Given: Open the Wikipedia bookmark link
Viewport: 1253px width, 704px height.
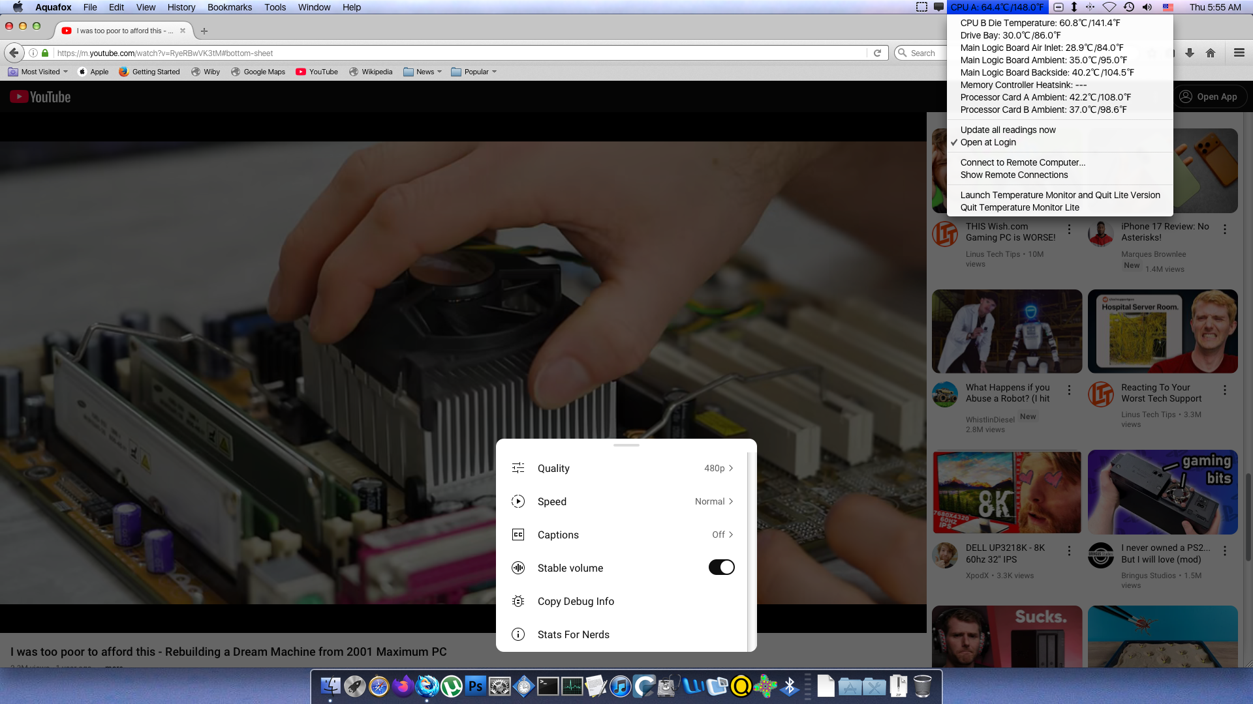Looking at the screenshot, I should [371, 72].
